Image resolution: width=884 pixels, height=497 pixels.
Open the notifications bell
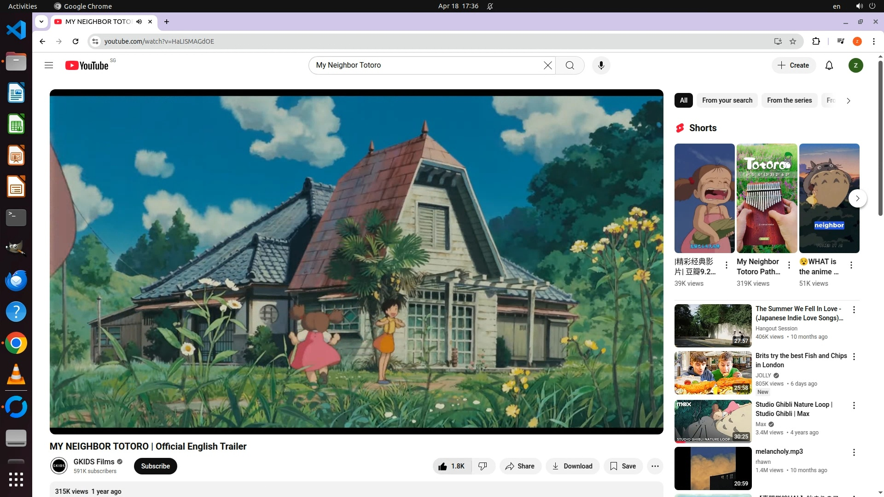pyautogui.click(x=829, y=65)
